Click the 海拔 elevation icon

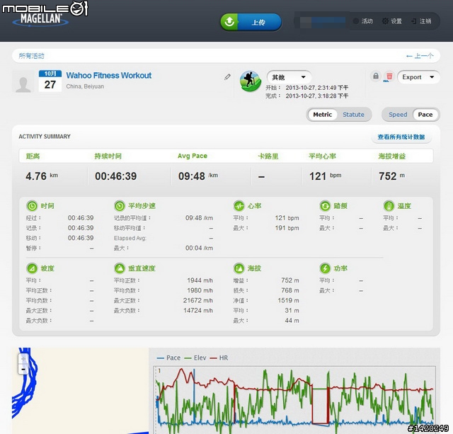[x=239, y=268]
